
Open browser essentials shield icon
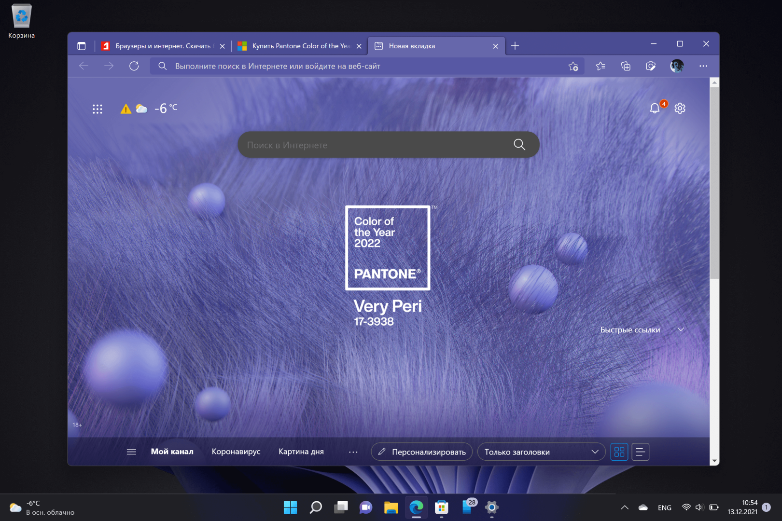point(651,66)
